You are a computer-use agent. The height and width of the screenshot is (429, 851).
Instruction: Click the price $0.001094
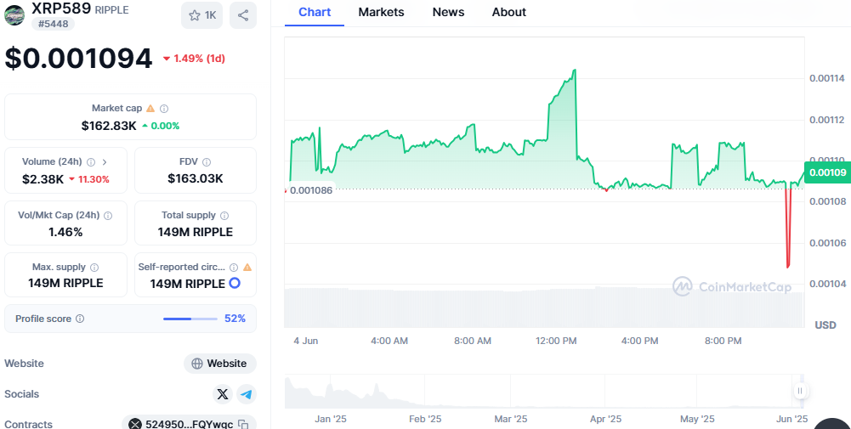coord(79,58)
